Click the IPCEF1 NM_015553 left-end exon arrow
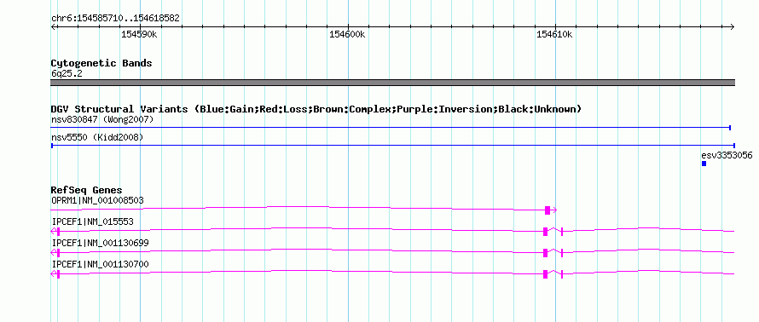The image size is (759, 322). [x=55, y=232]
